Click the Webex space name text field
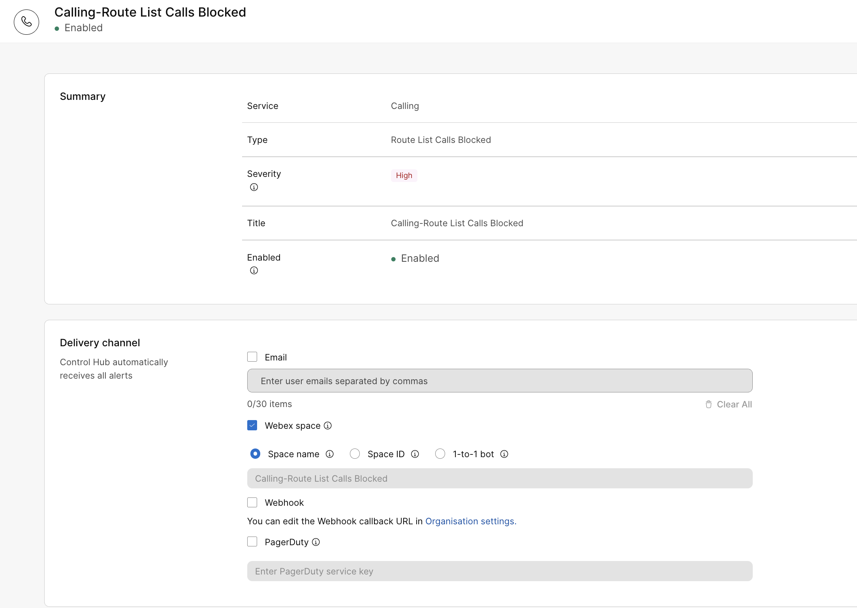Viewport: 857px width, 608px height. click(500, 478)
